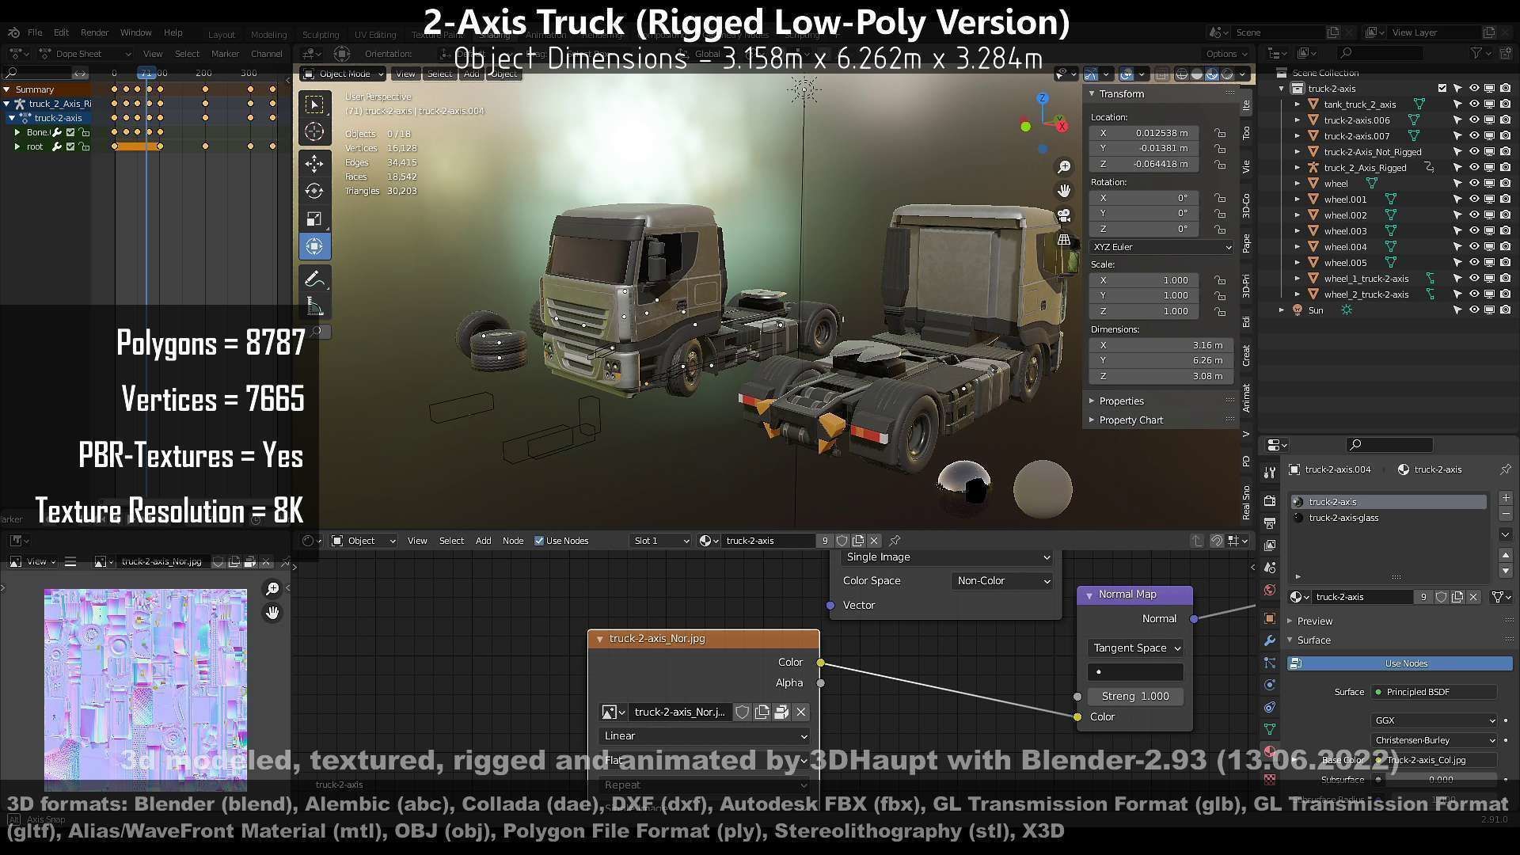1520x855 pixels.
Task: Click fake user shield in node header
Action: point(842,541)
